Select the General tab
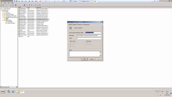 click(70, 25)
